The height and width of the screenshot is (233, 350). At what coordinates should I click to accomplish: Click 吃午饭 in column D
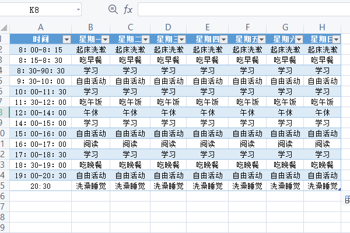(169, 102)
